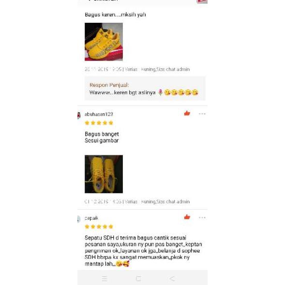Tap review text 'Bagus keren...mksih yah'
This screenshot has height=285, width=285.
coord(115,15)
